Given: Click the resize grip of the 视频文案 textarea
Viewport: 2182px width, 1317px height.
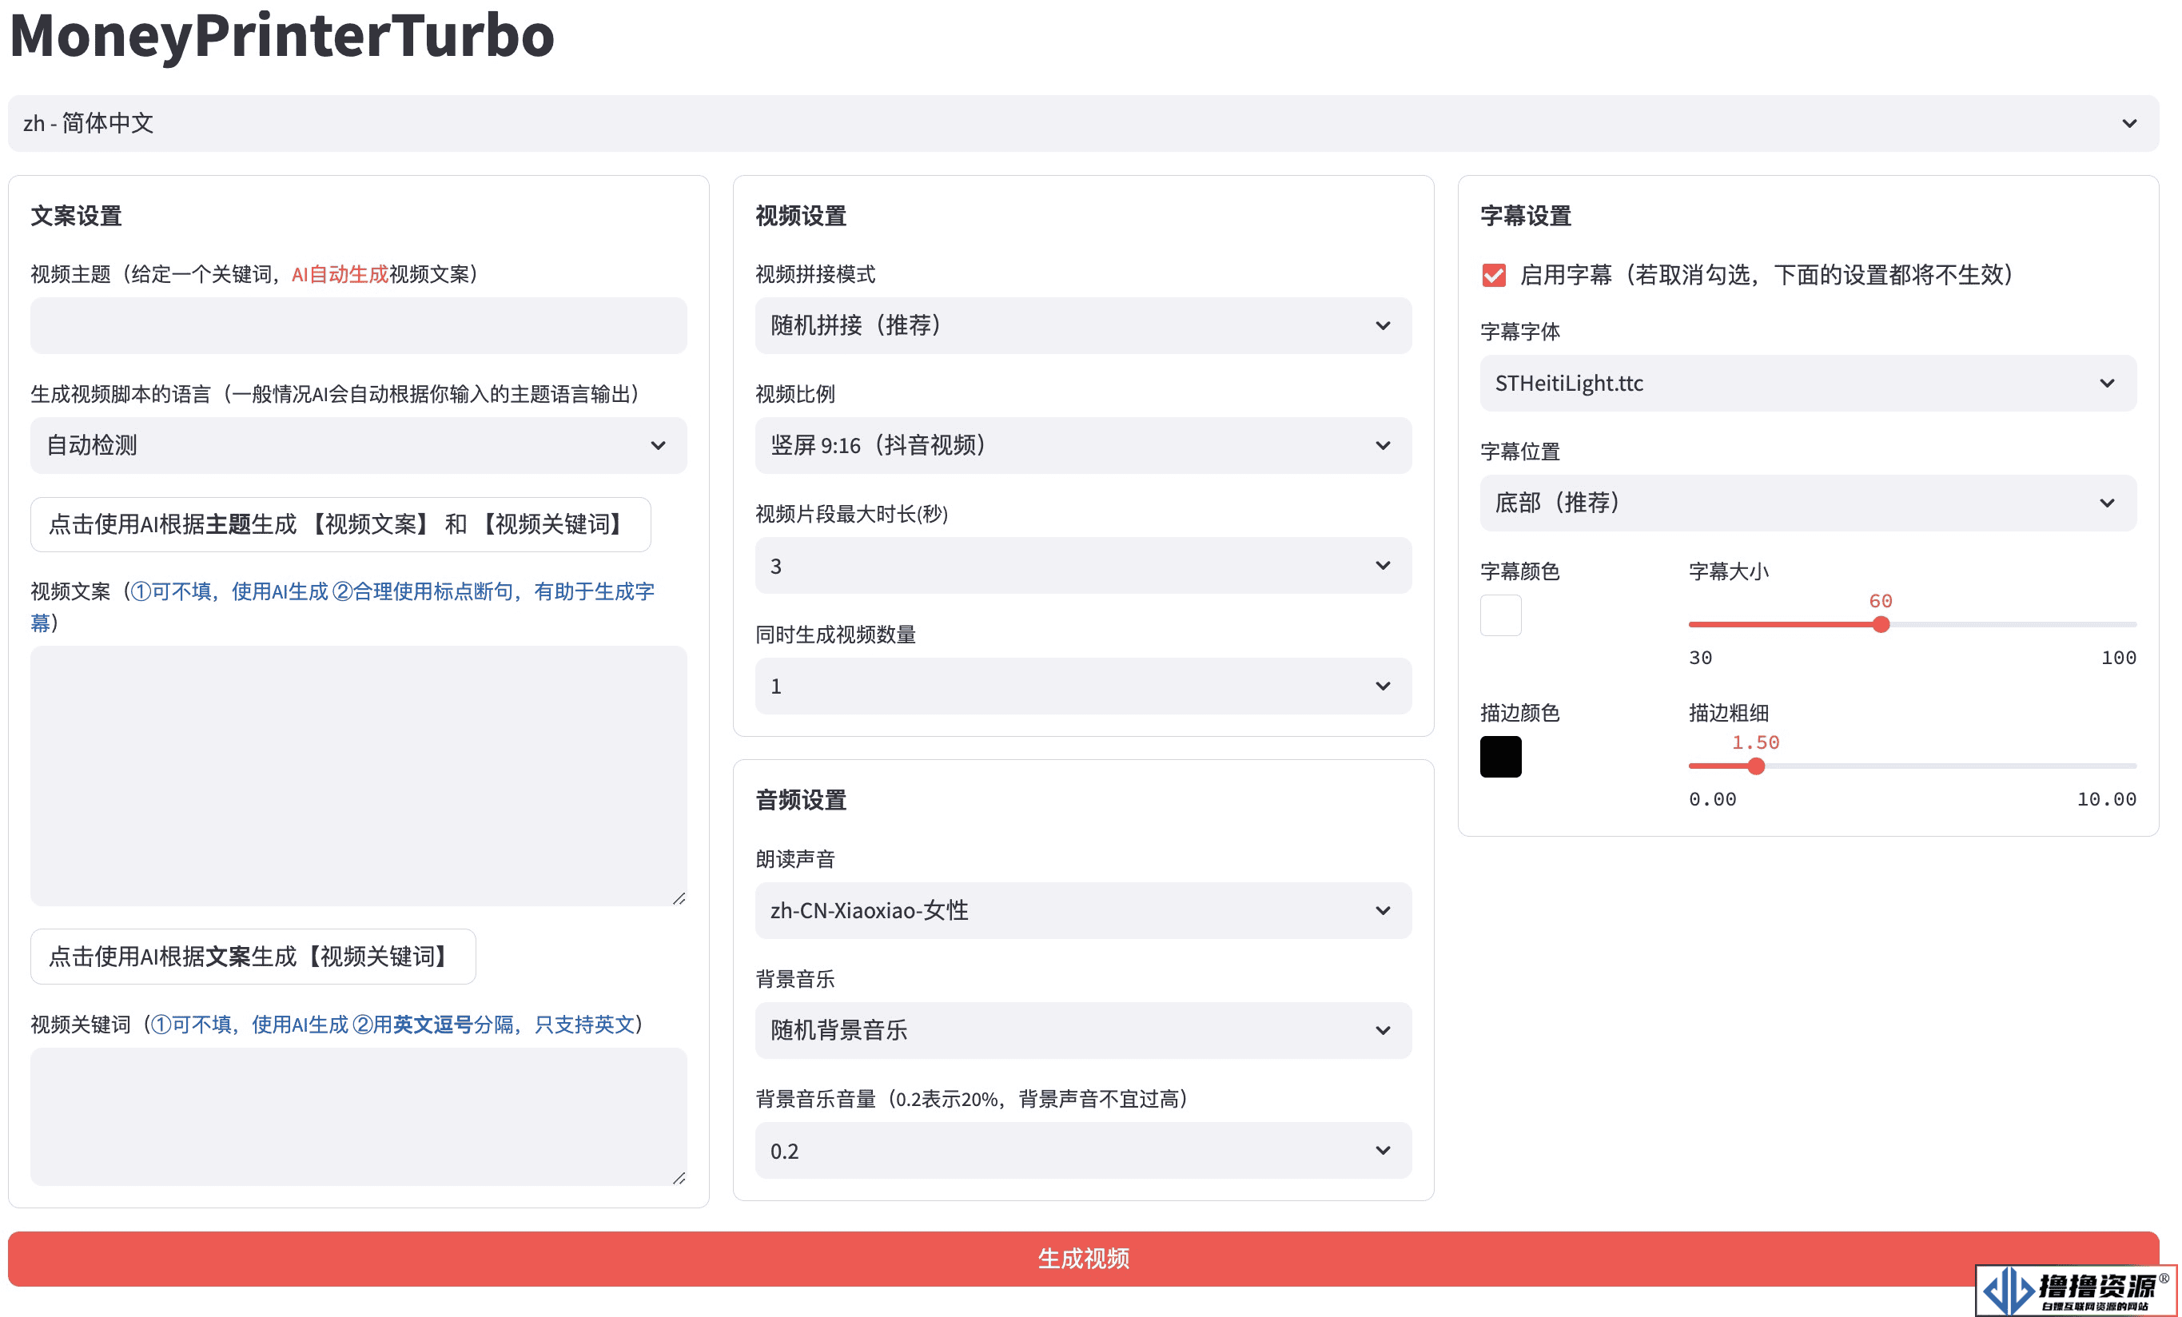Looking at the screenshot, I should (x=679, y=899).
